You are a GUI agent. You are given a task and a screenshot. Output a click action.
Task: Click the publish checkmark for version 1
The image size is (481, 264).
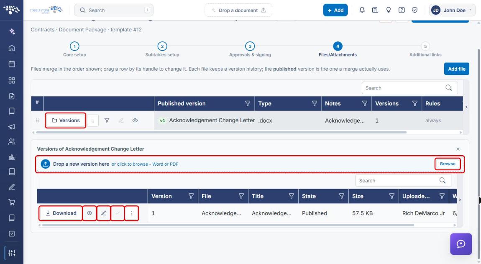click(x=118, y=213)
